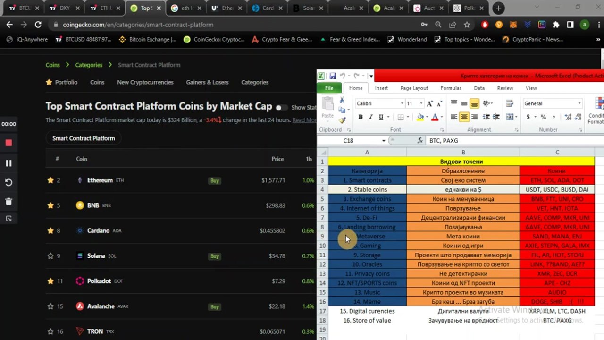Toggle the Polkadot favorite star
The image size is (604, 340).
(50, 281)
